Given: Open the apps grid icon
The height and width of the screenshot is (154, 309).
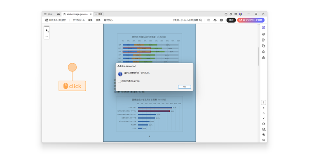Looking at the screenshot, I should click(x=236, y=14).
